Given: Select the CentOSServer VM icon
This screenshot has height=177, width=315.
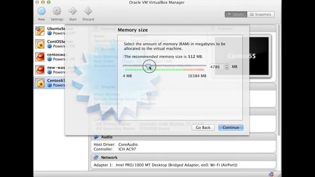Looking at the screenshot, I should coord(40,44).
